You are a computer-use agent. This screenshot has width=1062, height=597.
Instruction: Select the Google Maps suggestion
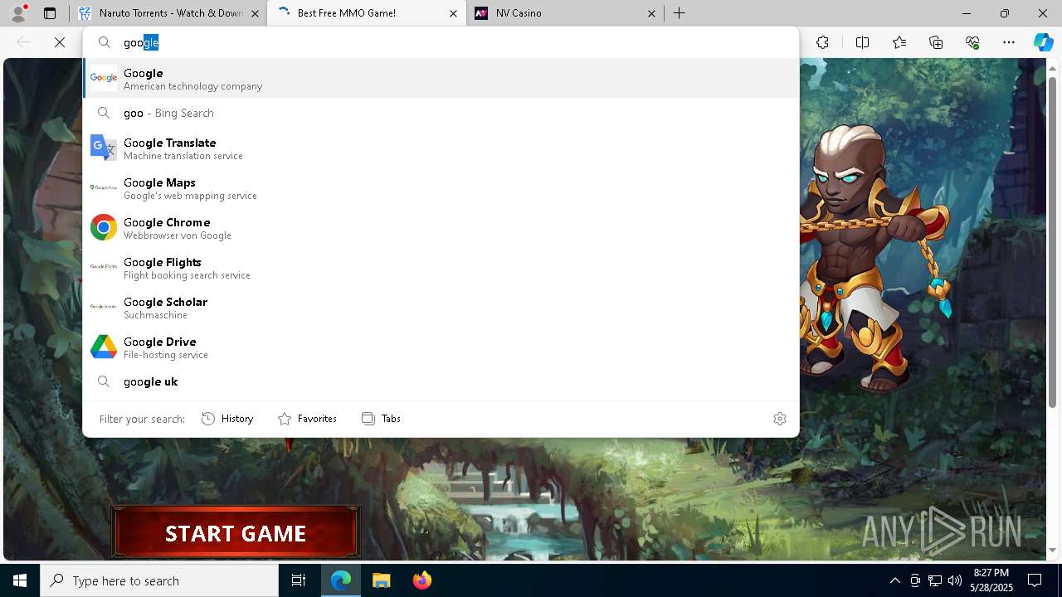[441, 188]
